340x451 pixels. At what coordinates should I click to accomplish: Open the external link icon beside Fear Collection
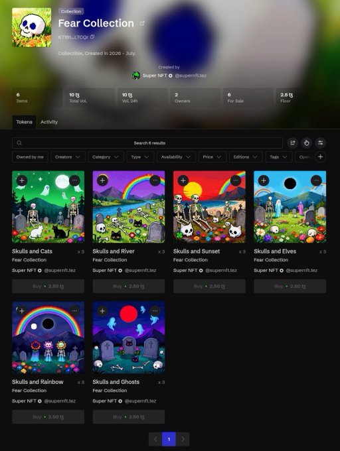click(142, 24)
